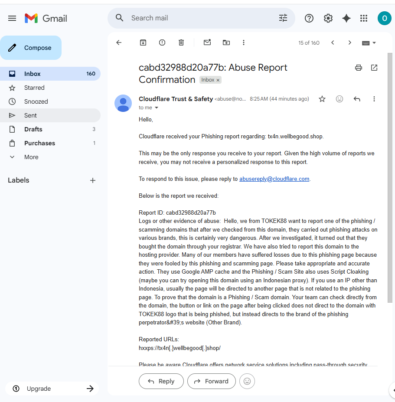Delete this email with trash icon
The width and height of the screenshot is (395, 402).
coord(181,42)
